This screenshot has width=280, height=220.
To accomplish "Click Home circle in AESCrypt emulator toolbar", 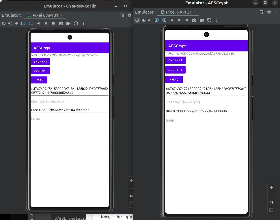I will pos(179,20).
